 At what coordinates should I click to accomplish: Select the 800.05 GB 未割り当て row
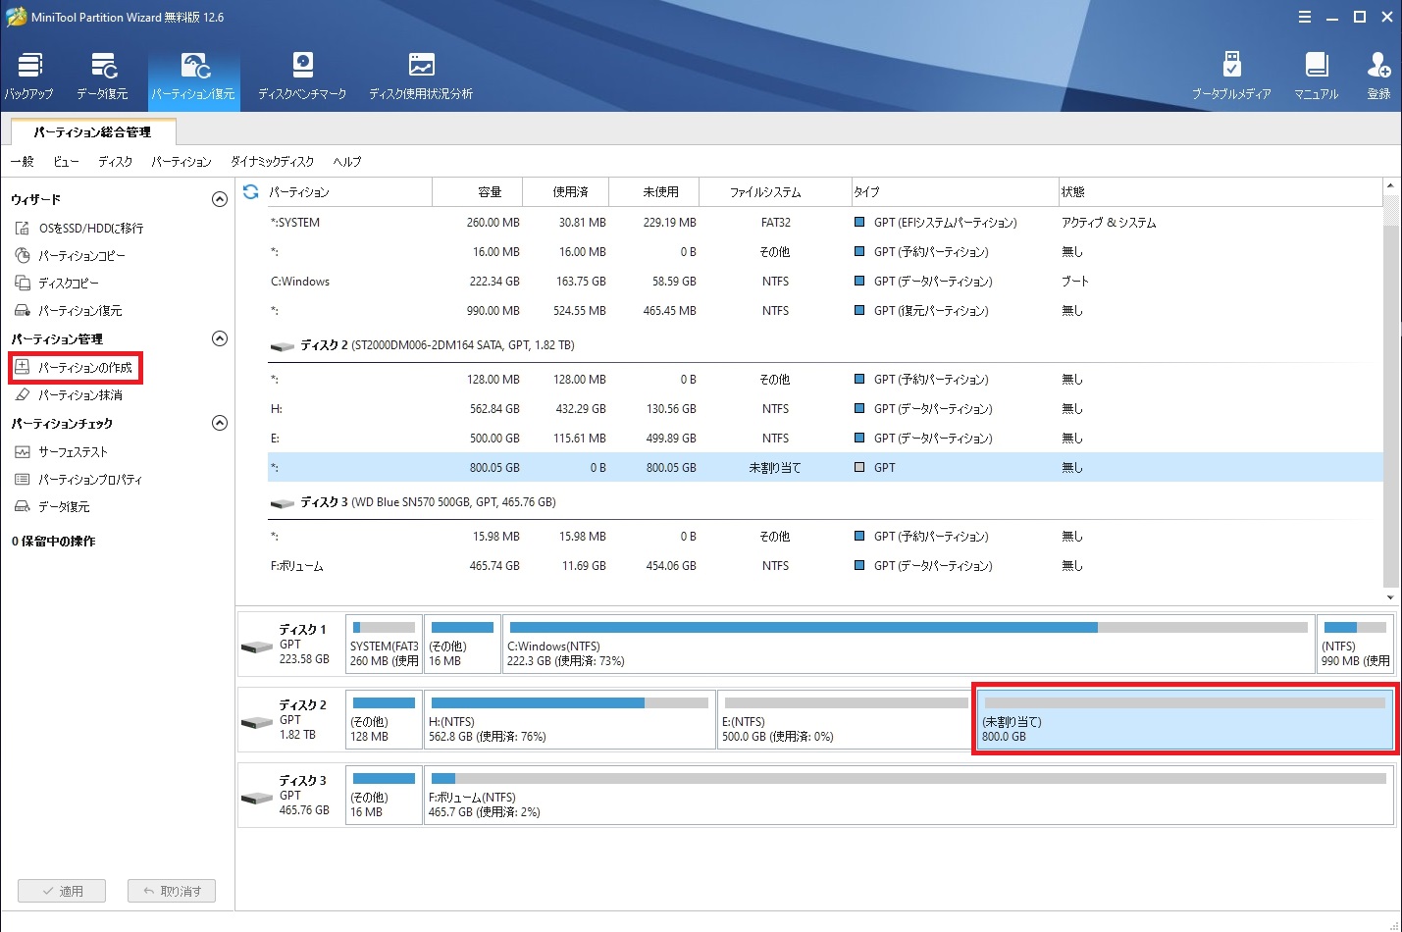pos(824,468)
